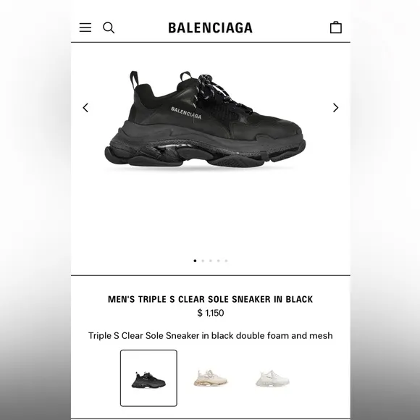Select first carousel pagination dot
Image resolution: width=420 pixels, height=420 pixels.
(195, 261)
